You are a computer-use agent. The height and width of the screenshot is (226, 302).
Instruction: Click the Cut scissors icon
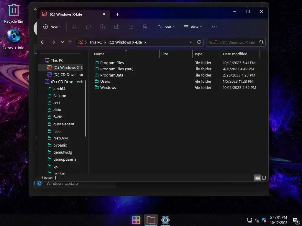click(74, 27)
